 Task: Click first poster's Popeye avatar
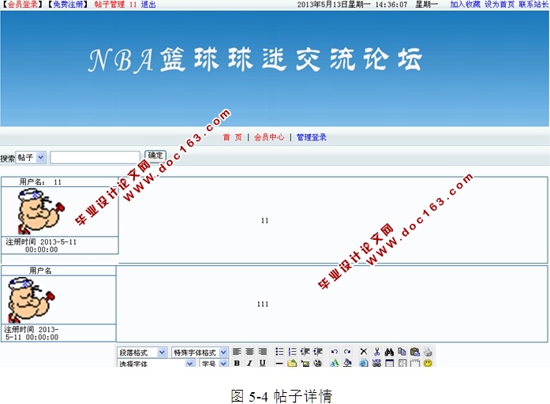41,211
